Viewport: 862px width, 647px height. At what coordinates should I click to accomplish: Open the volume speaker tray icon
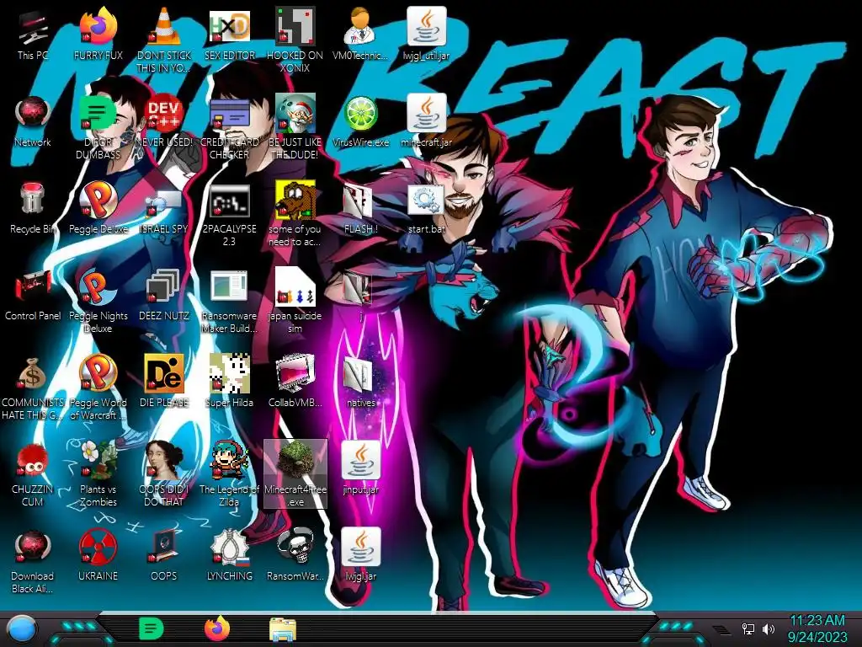[768, 628]
